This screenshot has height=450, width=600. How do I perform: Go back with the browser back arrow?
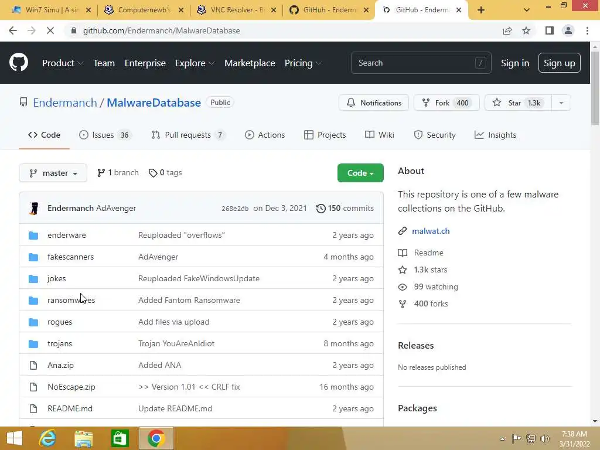(x=13, y=30)
